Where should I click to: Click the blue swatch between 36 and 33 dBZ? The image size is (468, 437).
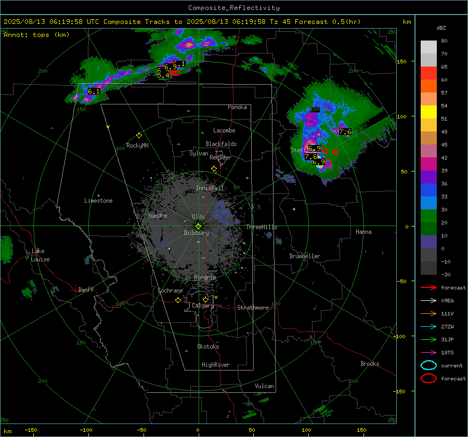pos(428,190)
